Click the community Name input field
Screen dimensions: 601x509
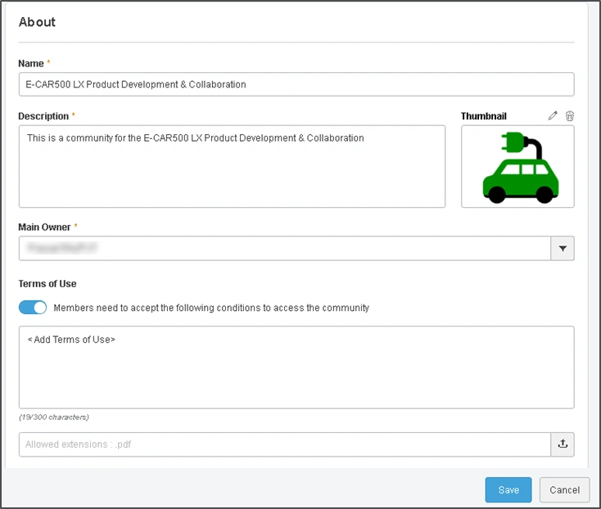pos(296,84)
